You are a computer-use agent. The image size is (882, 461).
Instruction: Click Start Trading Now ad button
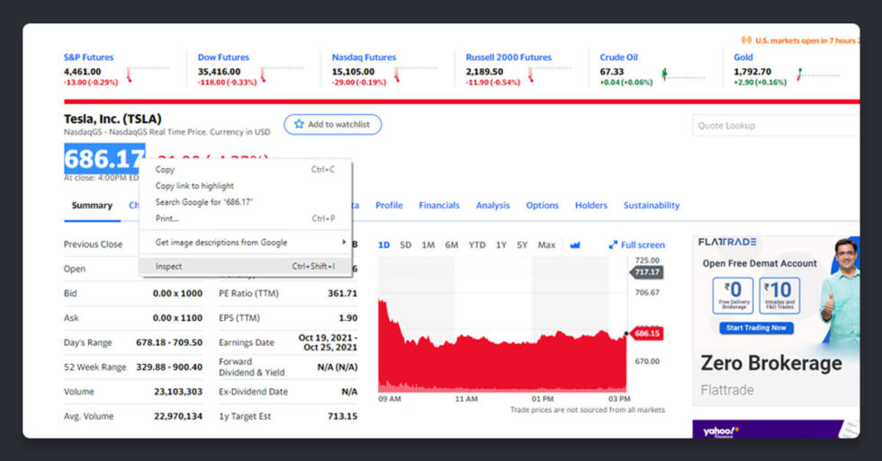756,327
